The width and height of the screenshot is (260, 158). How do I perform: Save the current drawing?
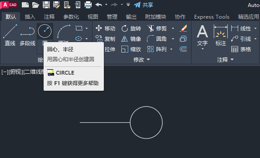[46, 5]
